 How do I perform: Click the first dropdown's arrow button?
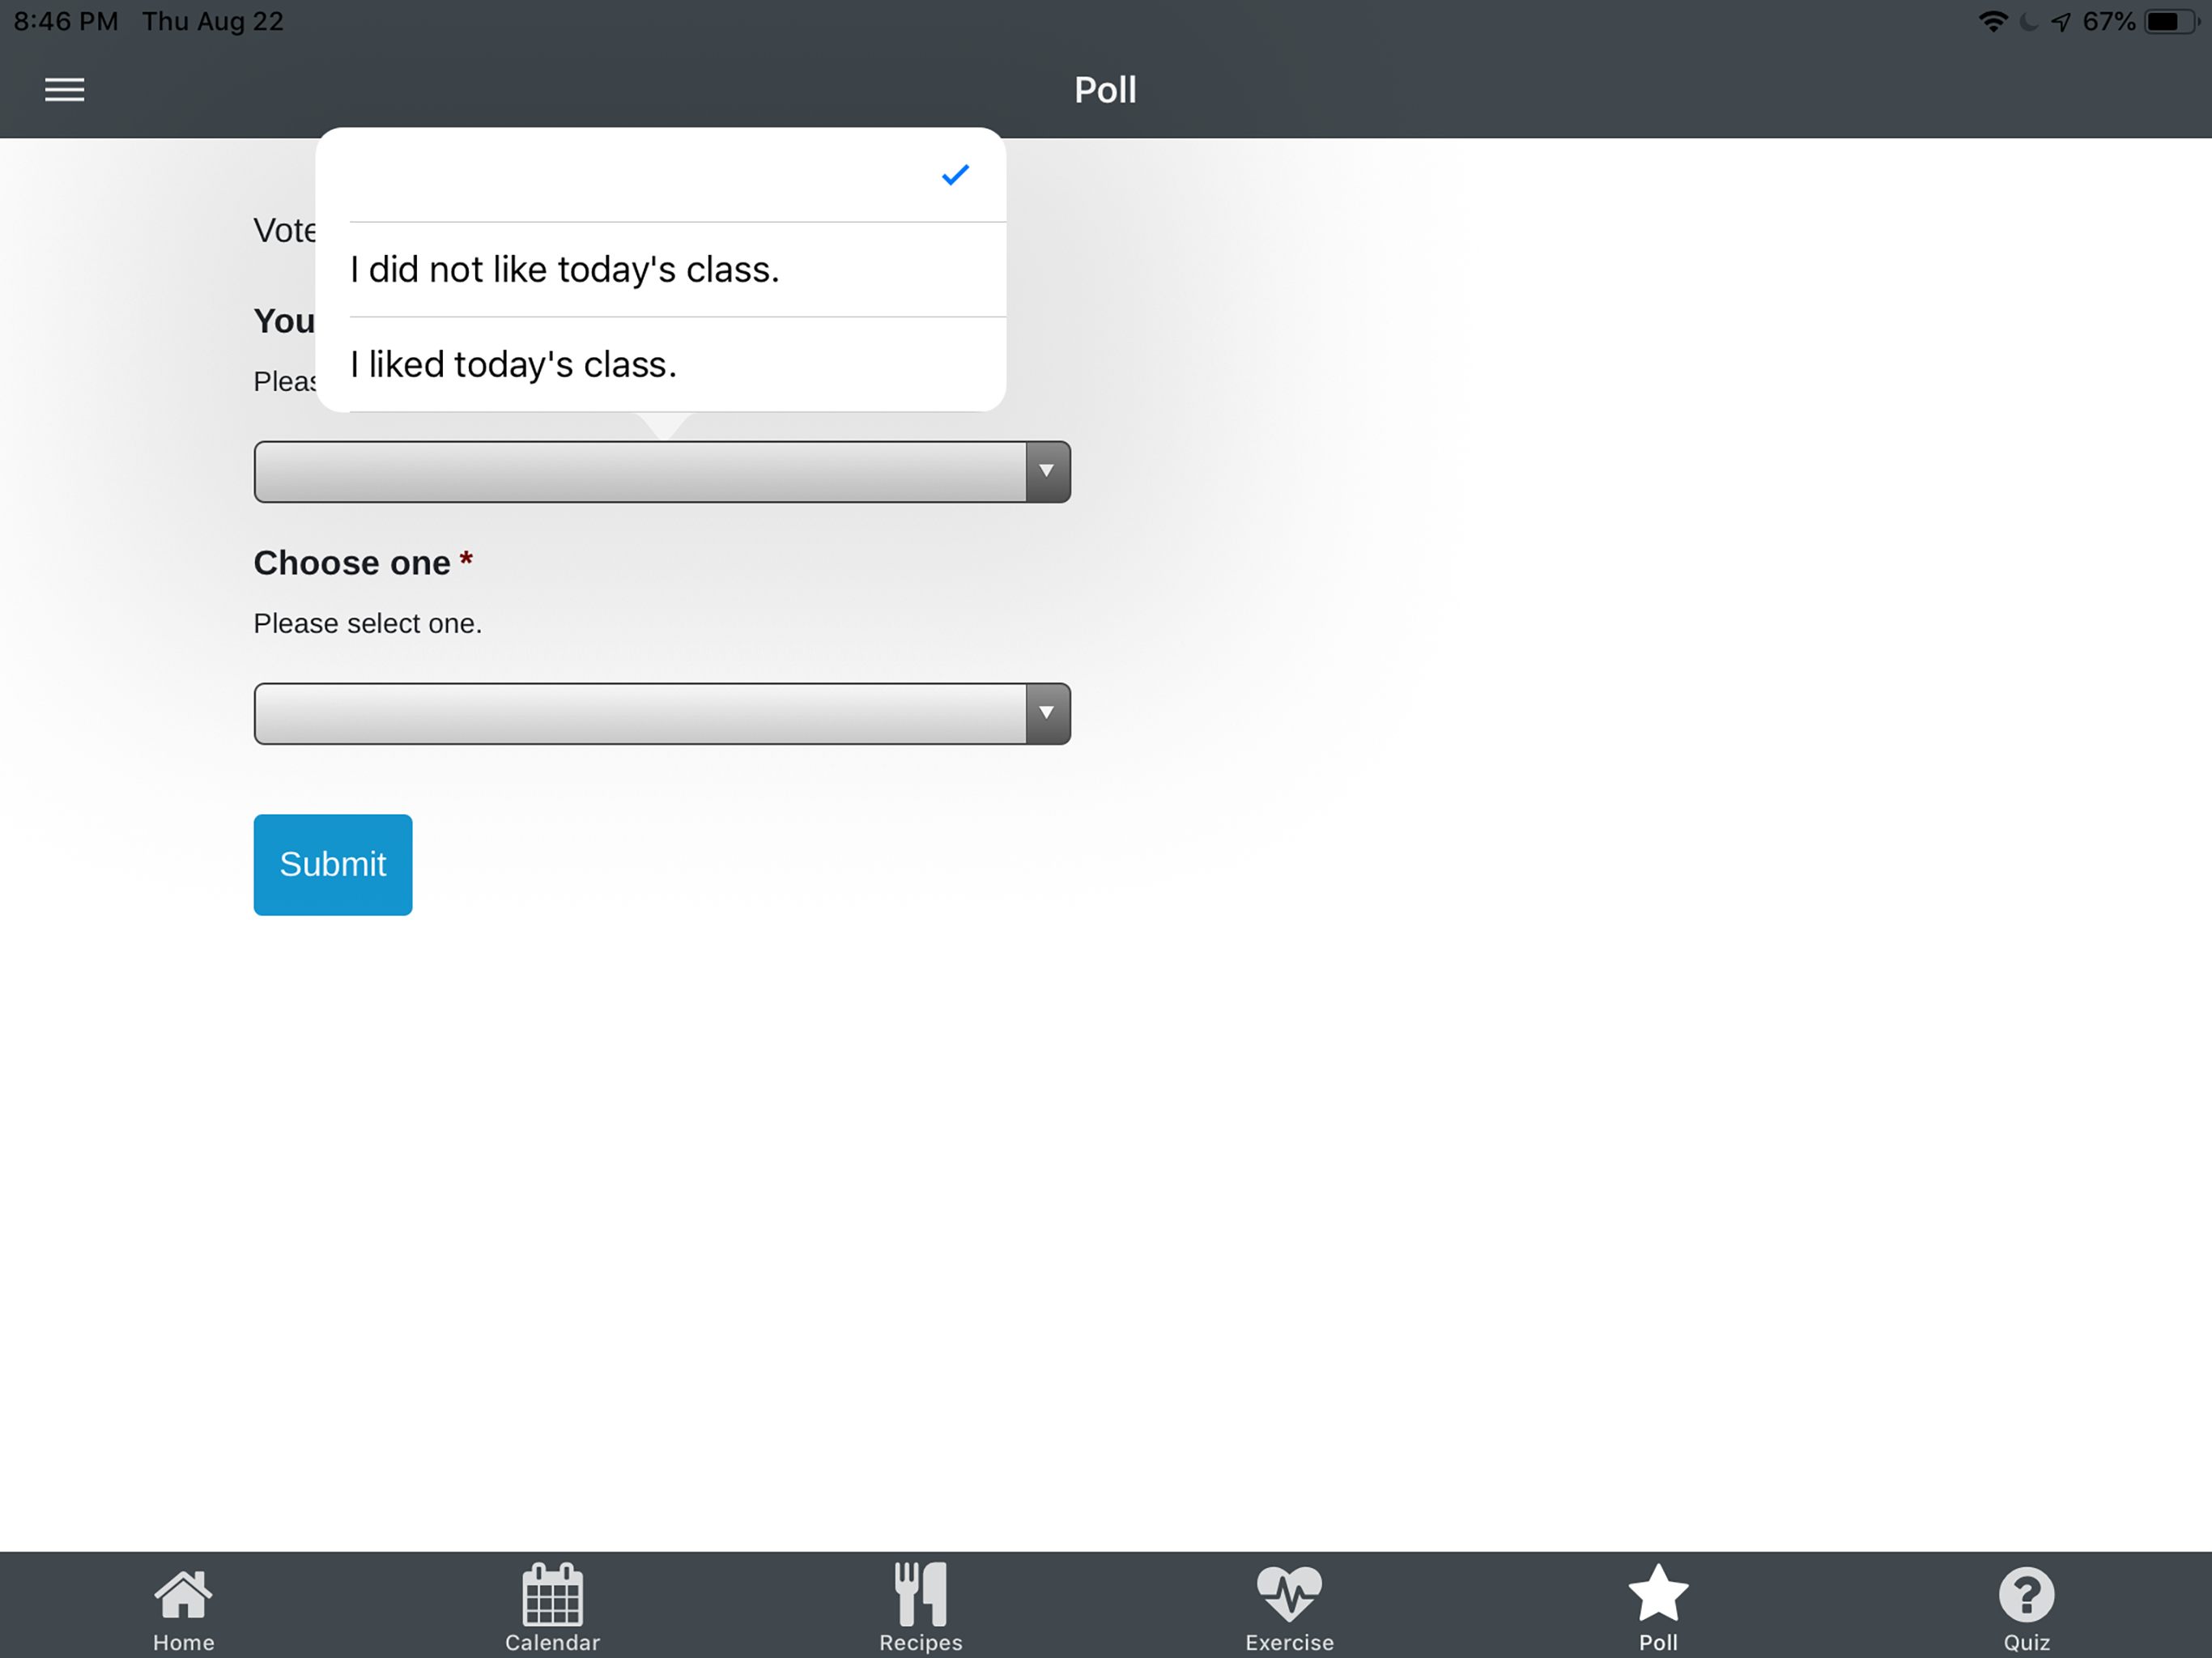coord(1047,472)
